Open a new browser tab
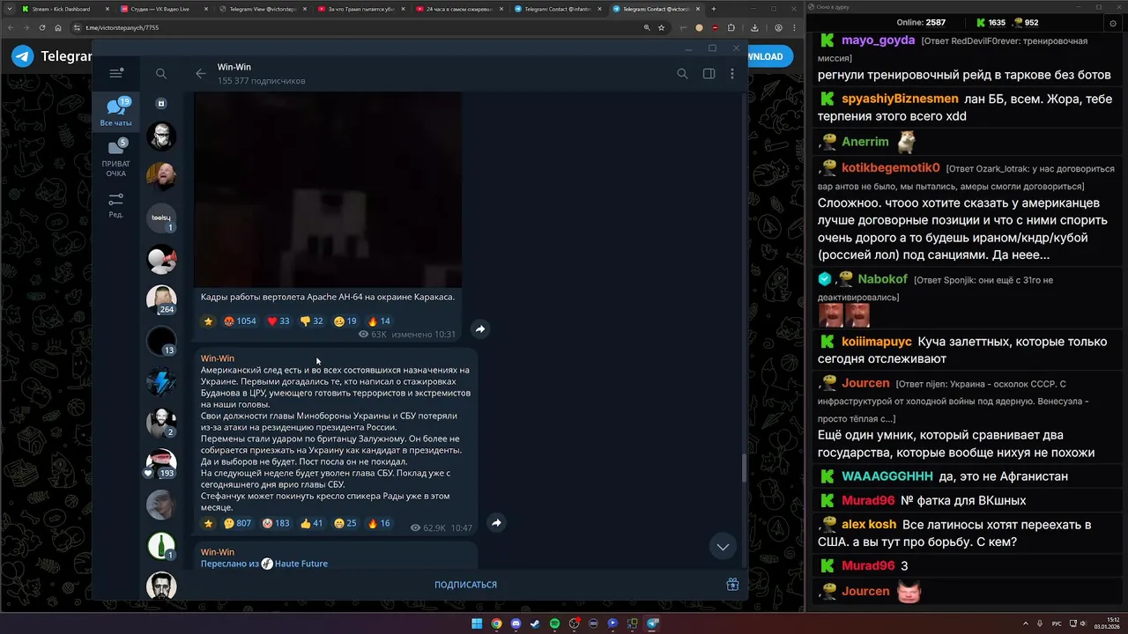1128x634 pixels. tap(714, 9)
